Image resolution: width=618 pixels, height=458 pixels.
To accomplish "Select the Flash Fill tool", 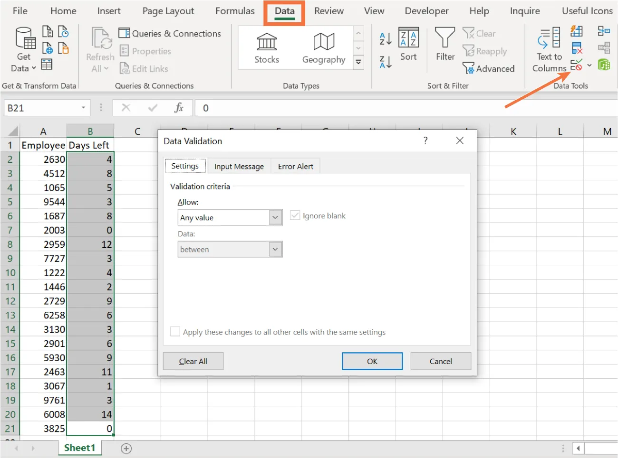I will 577,31.
